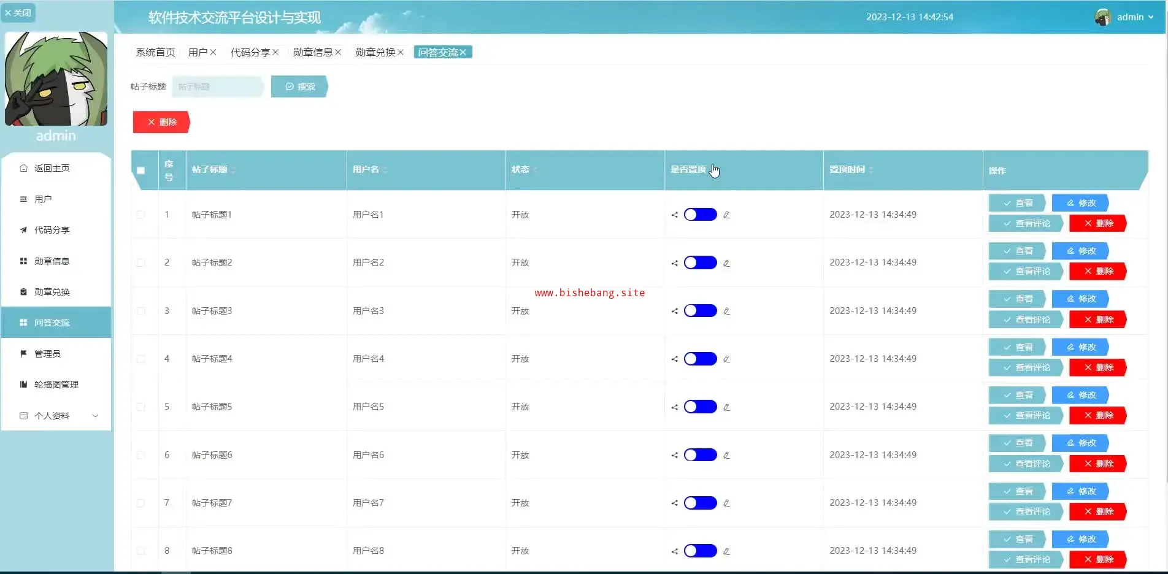Toggle the 是否置顶 switch for 帖子标题1

point(700,215)
